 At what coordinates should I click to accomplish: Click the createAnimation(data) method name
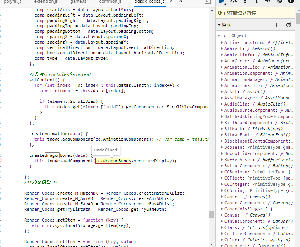(x=56, y=134)
